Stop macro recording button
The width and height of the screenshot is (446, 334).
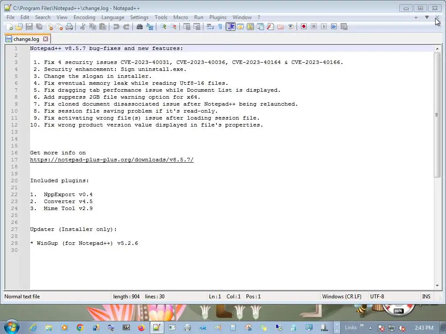pos(314,27)
